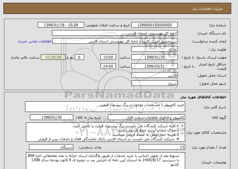Click the days remaining field showing 6
The height and width of the screenshot is (169, 238).
(x=79, y=57)
